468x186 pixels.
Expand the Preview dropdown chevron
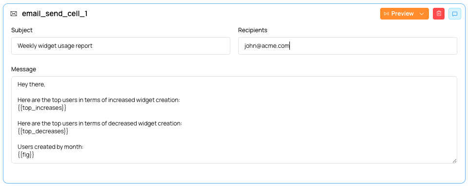tap(422, 14)
